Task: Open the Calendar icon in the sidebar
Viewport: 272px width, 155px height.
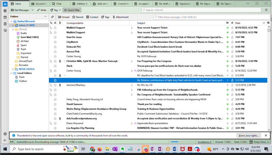Action: pyautogui.click(x=5, y=17)
